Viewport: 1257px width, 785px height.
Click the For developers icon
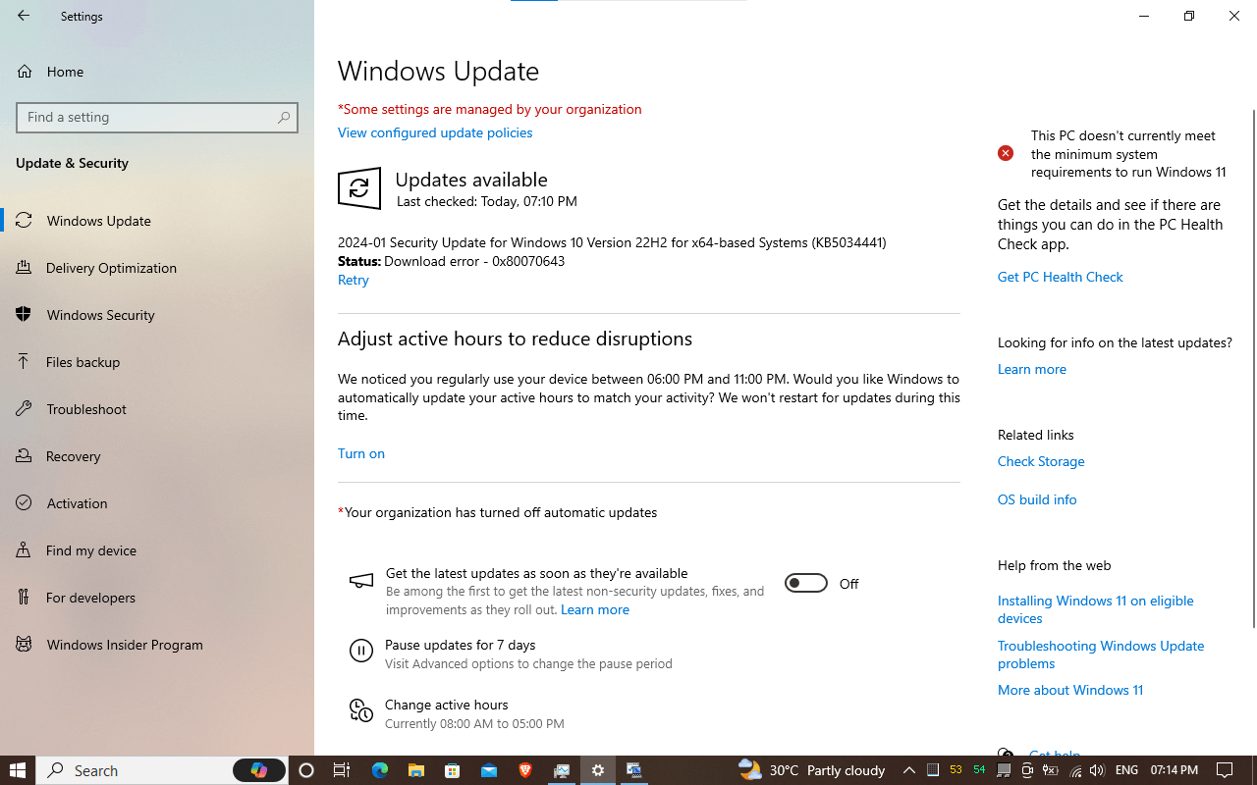coord(25,598)
